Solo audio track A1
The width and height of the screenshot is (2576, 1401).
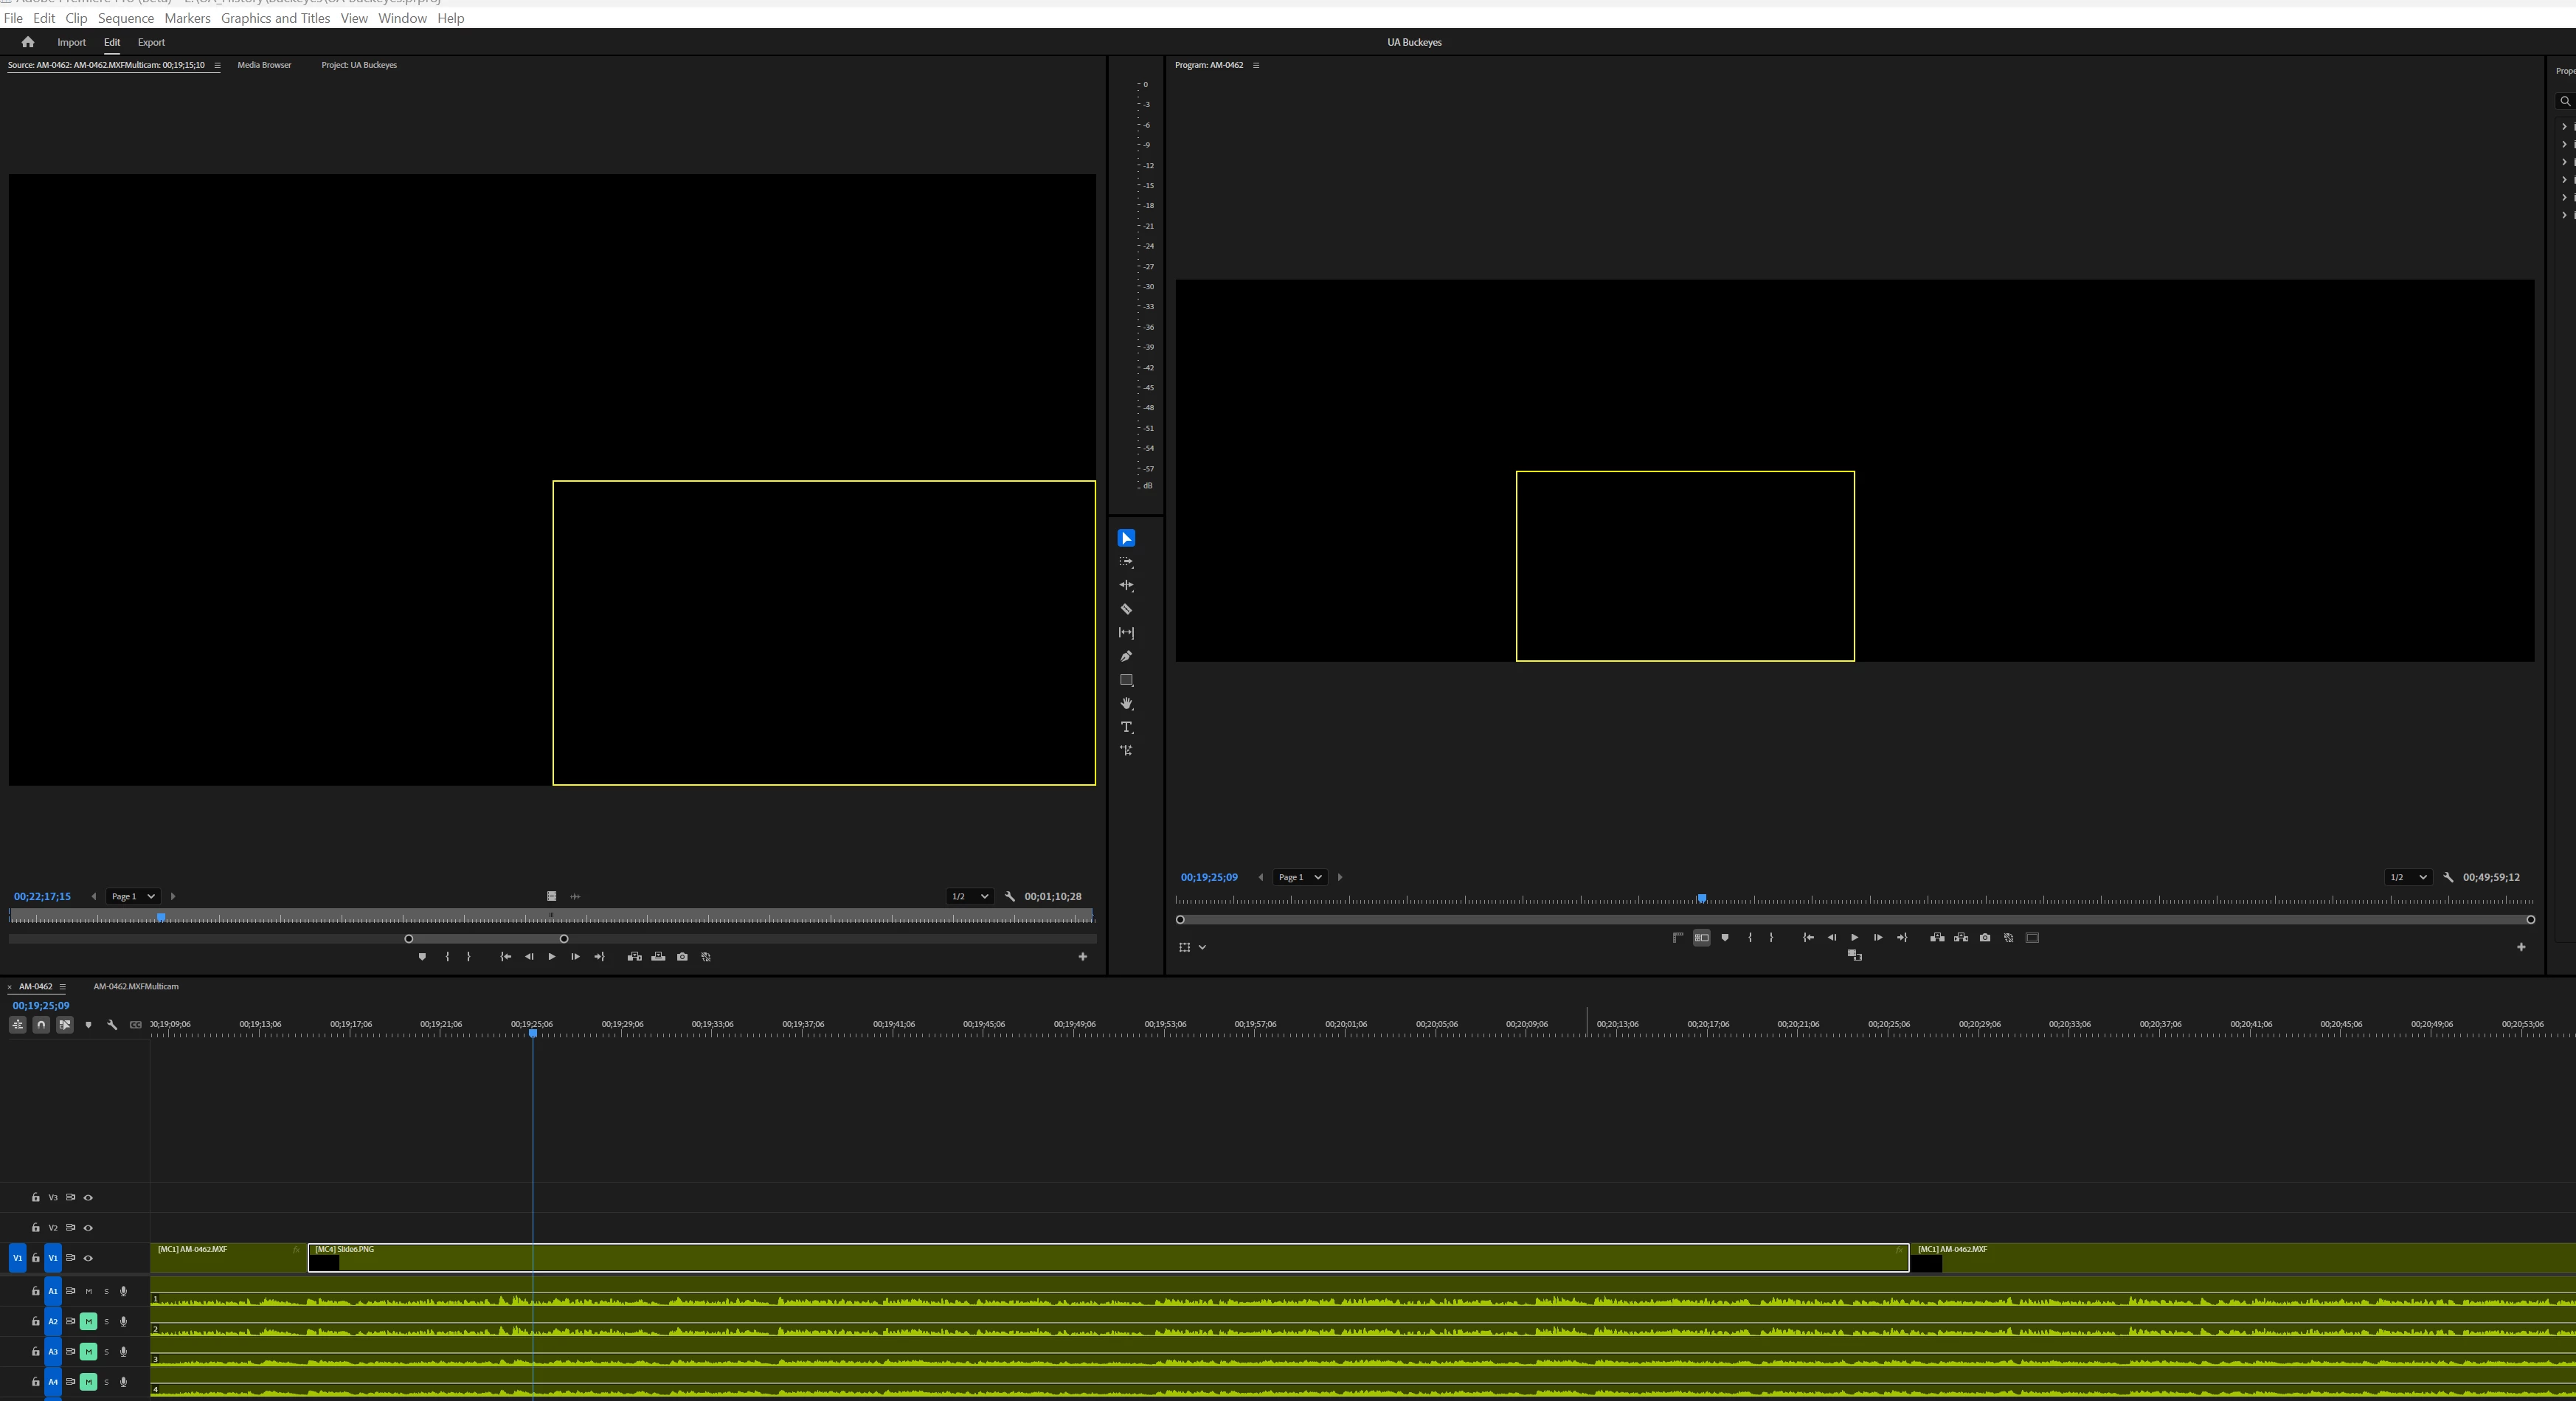tap(106, 1292)
